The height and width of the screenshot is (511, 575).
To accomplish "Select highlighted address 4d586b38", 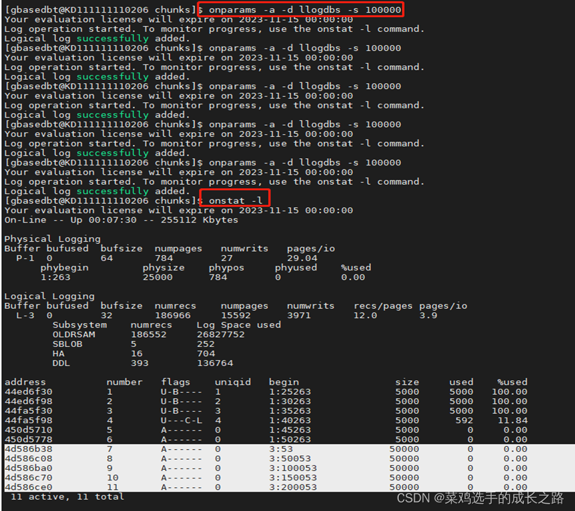I will [29, 449].
